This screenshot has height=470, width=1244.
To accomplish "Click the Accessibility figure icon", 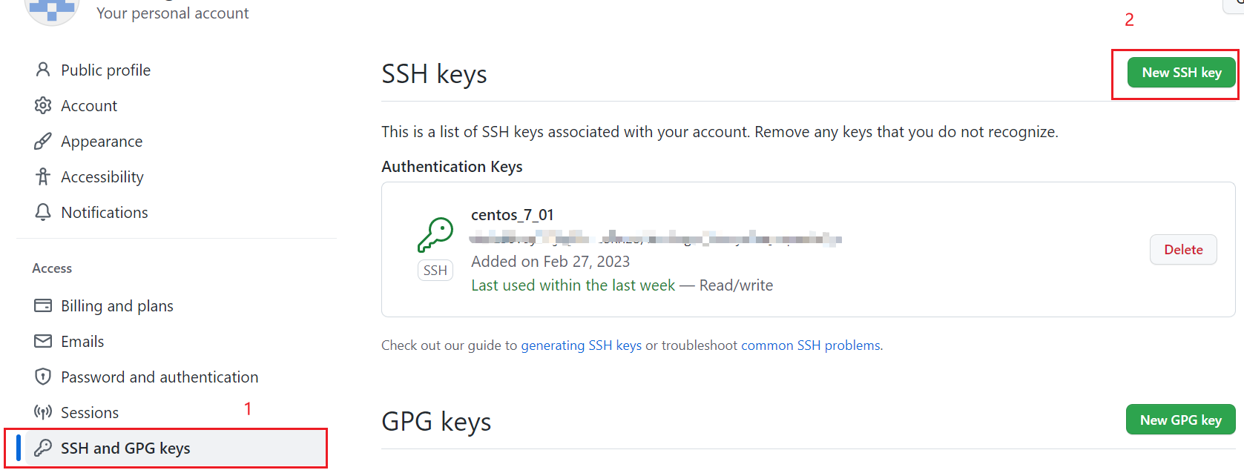I will click(x=43, y=176).
